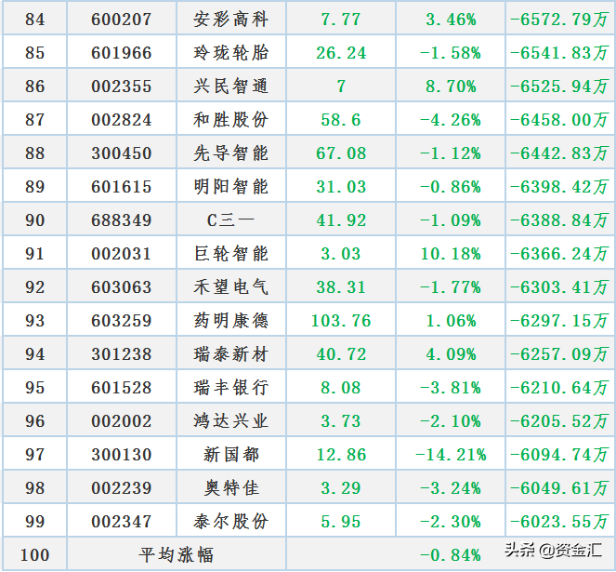The height and width of the screenshot is (572, 616).
Task: Click the price 67.08 cell
Action: 341,153
